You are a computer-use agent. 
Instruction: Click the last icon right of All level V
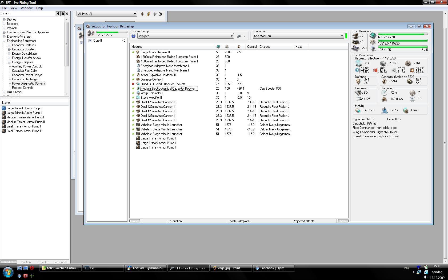click(x=161, y=14)
